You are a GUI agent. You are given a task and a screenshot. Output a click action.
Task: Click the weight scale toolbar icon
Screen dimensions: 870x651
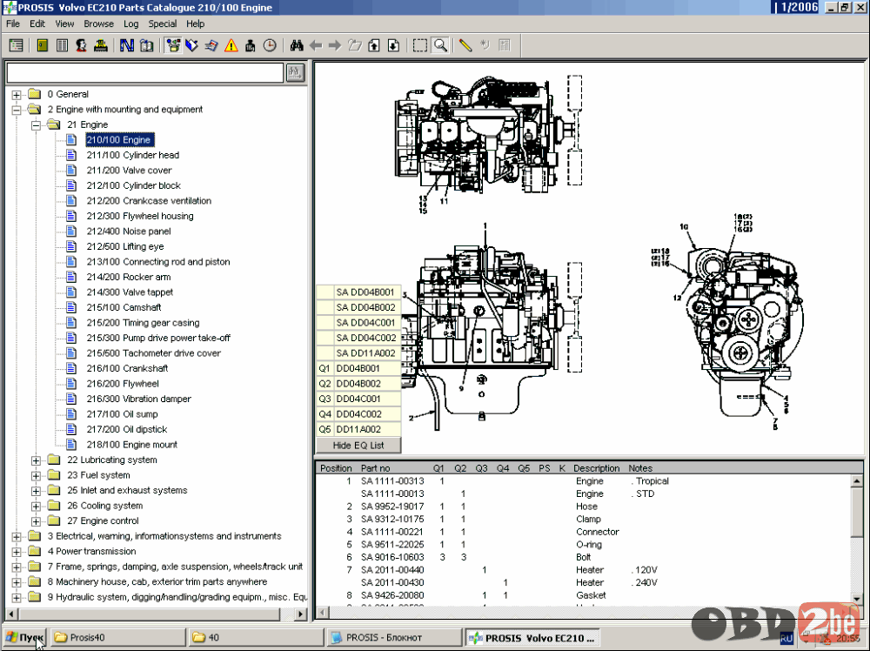(251, 45)
